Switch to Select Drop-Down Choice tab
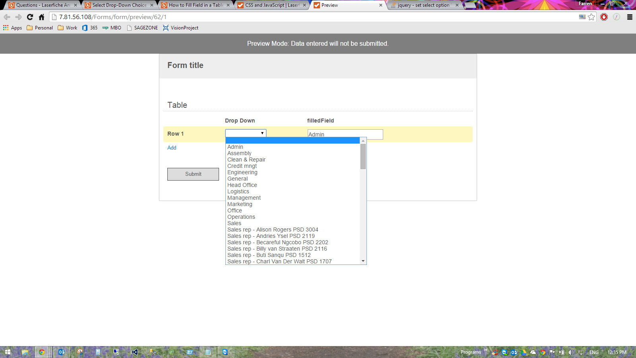 tap(118, 5)
